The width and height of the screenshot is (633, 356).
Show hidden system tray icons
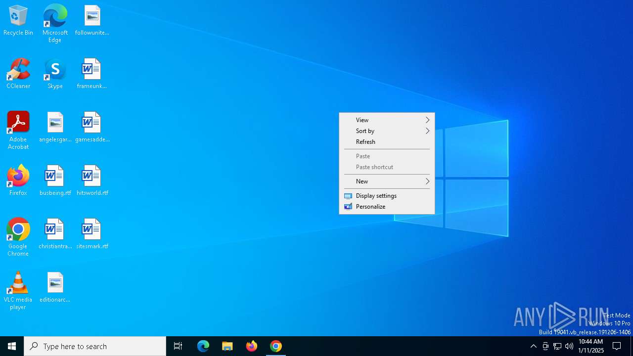(x=533, y=346)
